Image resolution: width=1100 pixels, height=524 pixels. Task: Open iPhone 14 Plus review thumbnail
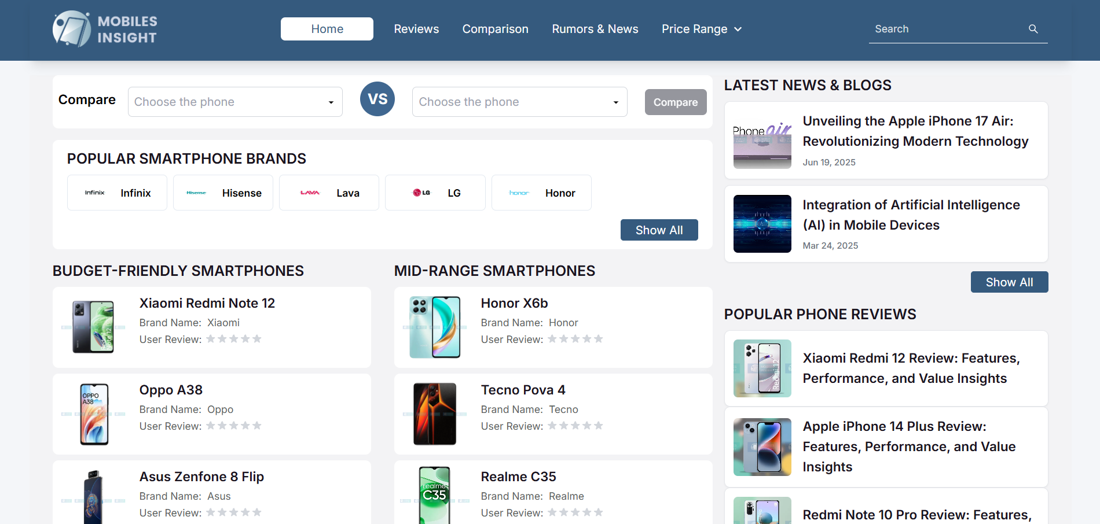point(762,447)
